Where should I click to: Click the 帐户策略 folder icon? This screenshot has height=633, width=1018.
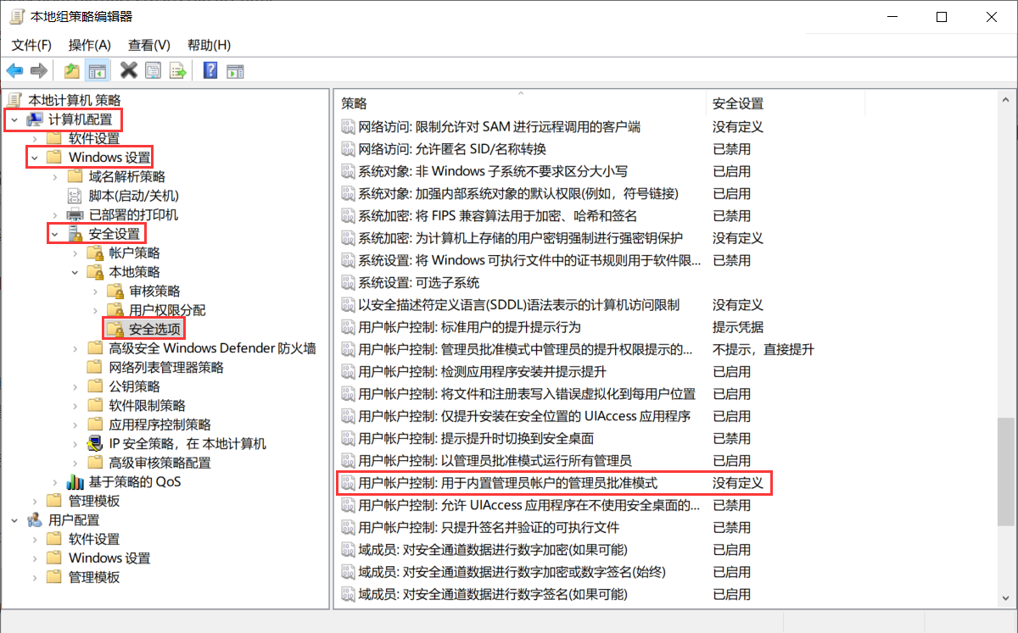point(96,253)
